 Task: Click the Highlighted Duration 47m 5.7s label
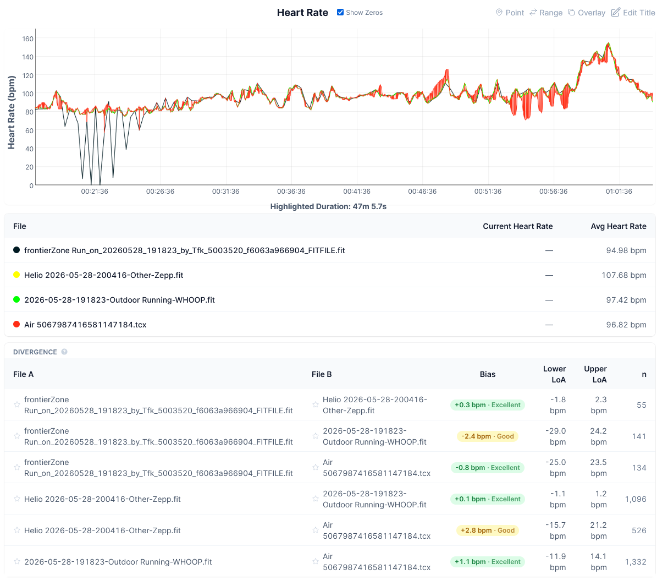click(x=328, y=206)
